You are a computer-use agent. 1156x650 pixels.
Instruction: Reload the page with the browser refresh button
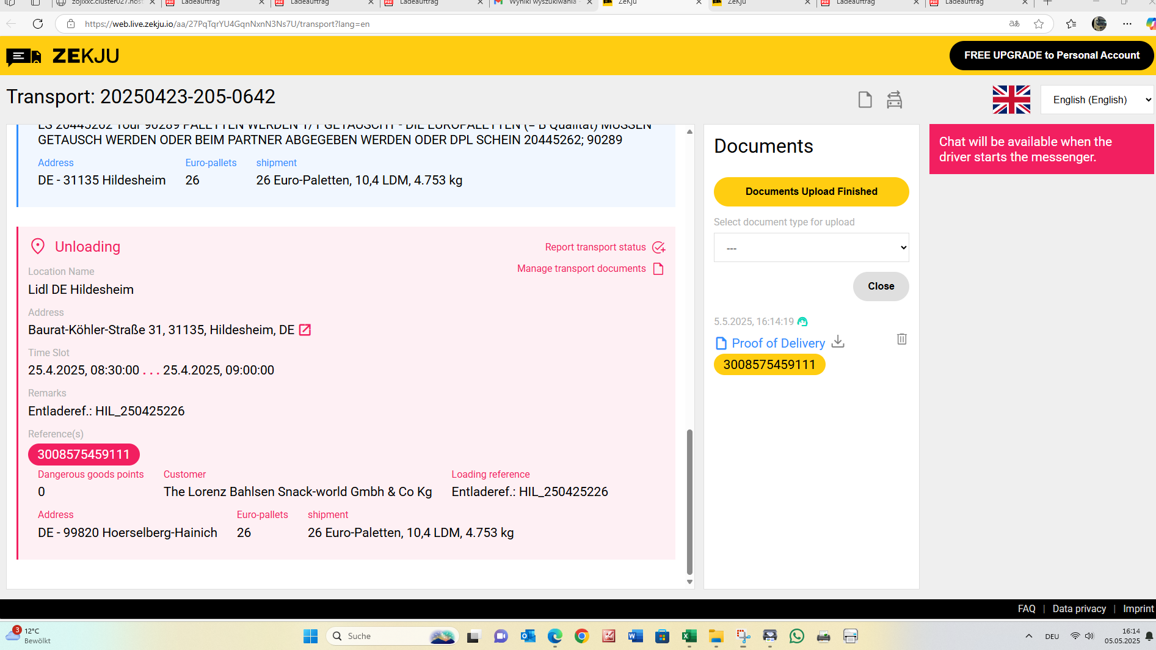pos(38,24)
